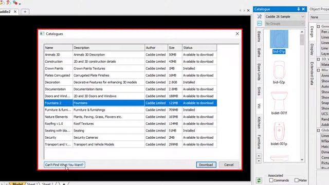Step category tabs up with small arrow
329x185 pixels.
(259, 156)
